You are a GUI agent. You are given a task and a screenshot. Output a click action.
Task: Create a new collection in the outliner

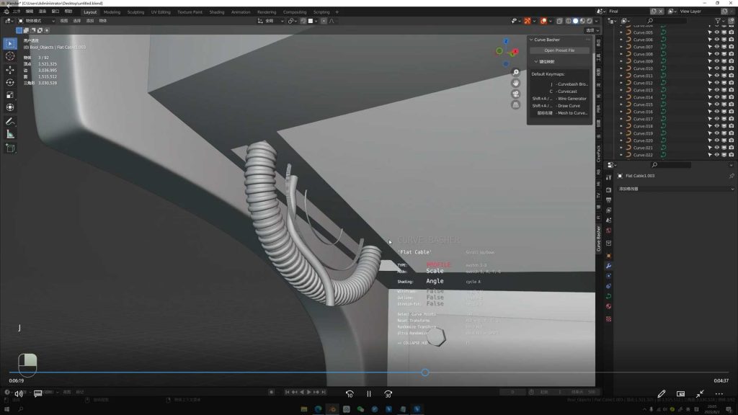[730, 21]
